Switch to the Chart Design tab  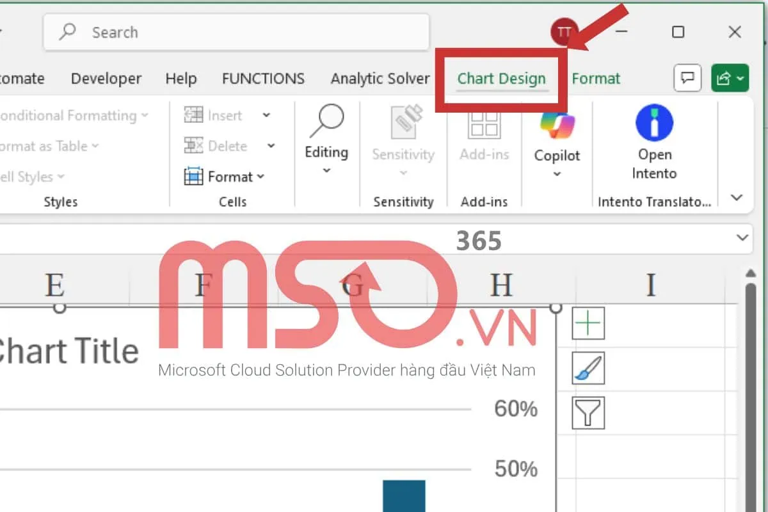pos(501,78)
